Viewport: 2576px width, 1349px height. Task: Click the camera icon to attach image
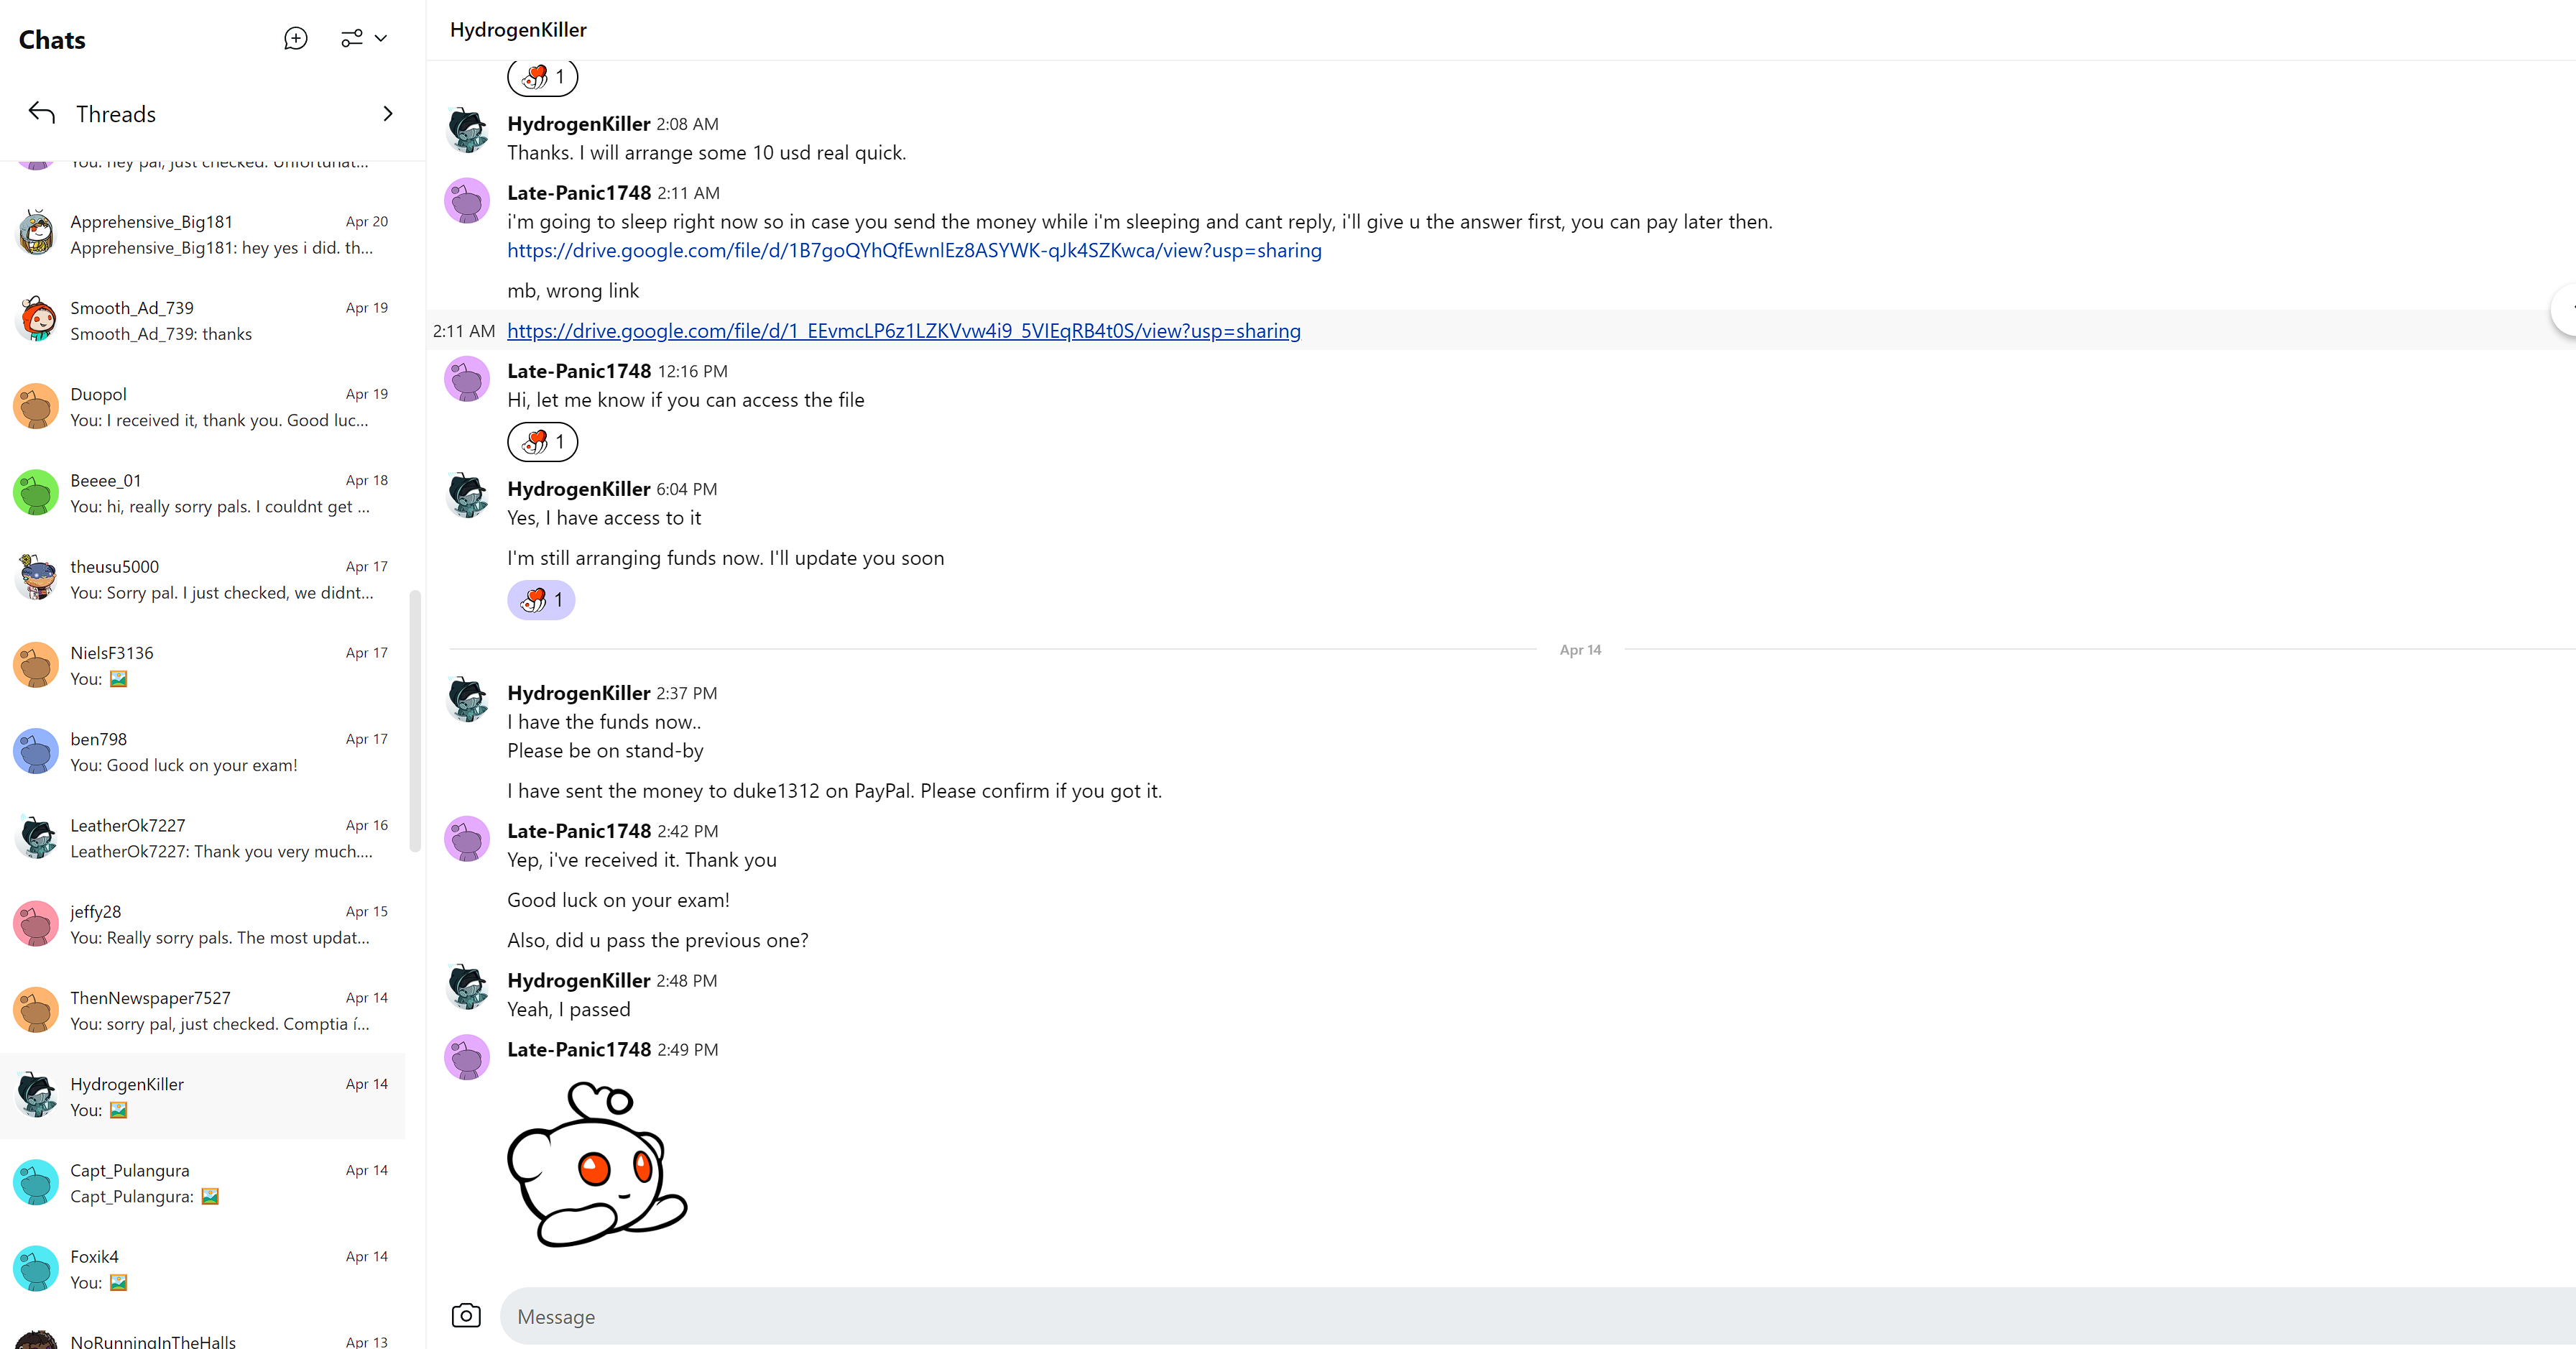466,1316
